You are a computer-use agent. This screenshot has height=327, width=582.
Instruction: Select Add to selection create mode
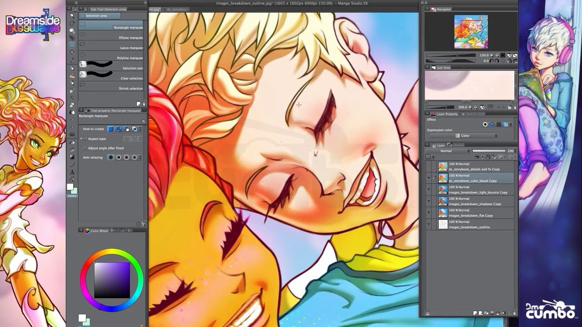[x=118, y=129]
